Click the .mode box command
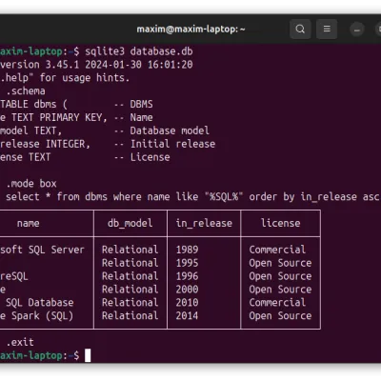The image size is (381, 381). coord(31,184)
